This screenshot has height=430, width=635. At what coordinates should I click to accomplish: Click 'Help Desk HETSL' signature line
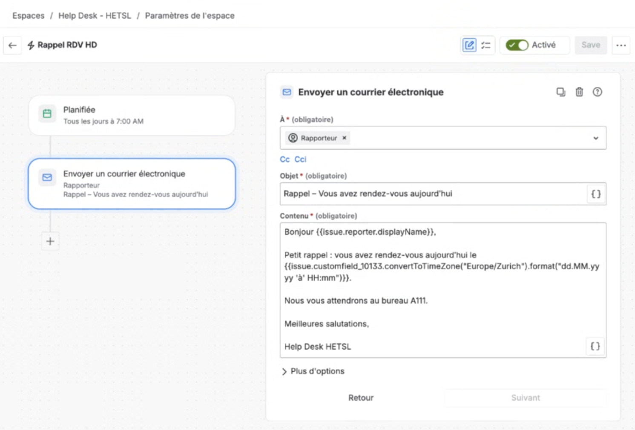318,347
